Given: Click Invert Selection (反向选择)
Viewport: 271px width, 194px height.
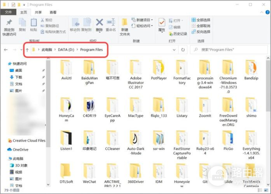Looking at the screenshot, I should coord(201,32).
